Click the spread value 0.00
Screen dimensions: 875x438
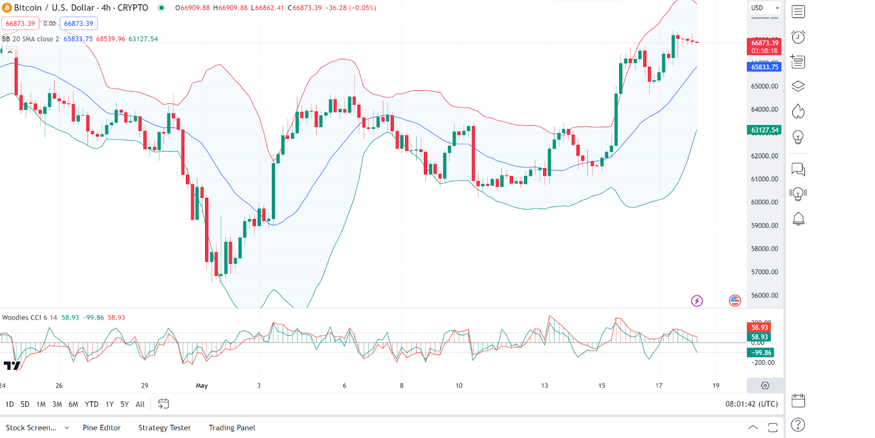[49, 23]
